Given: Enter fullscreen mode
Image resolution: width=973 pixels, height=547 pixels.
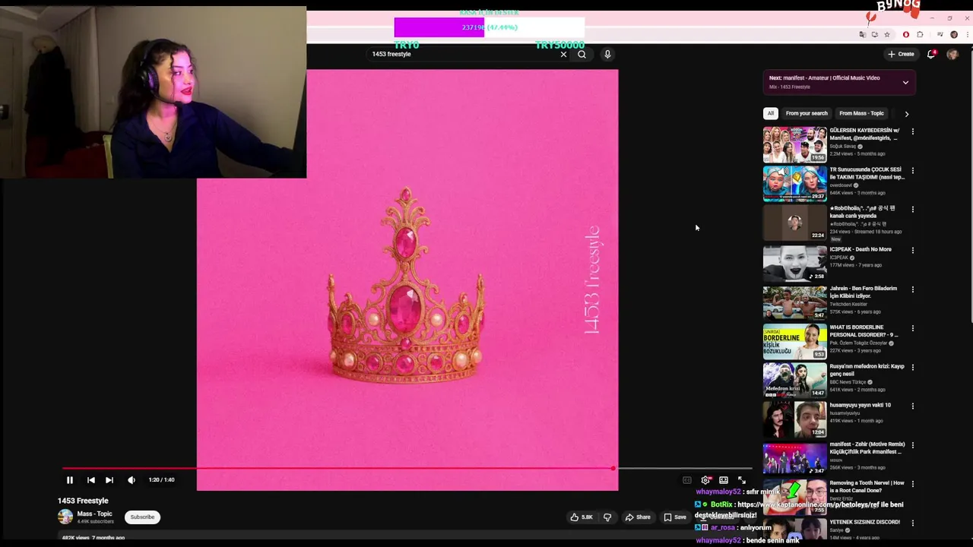Looking at the screenshot, I should [x=742, y=480].
